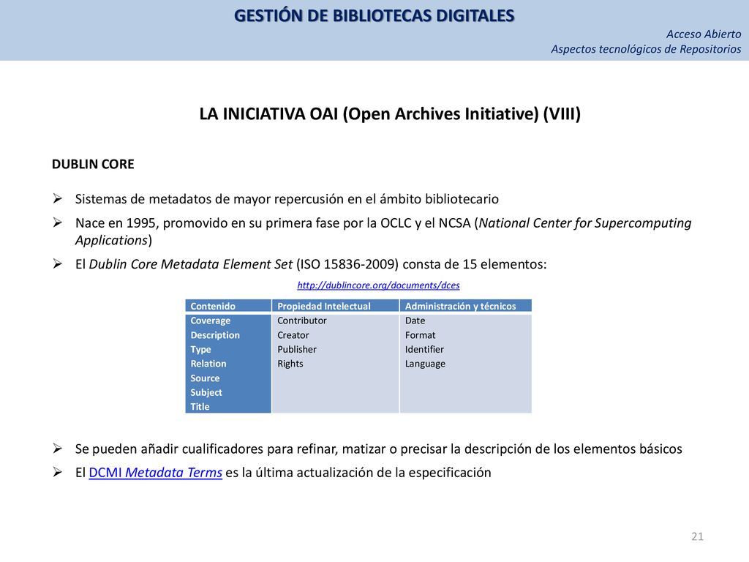Click the 'Date' table entry

(x=415, y=321)
